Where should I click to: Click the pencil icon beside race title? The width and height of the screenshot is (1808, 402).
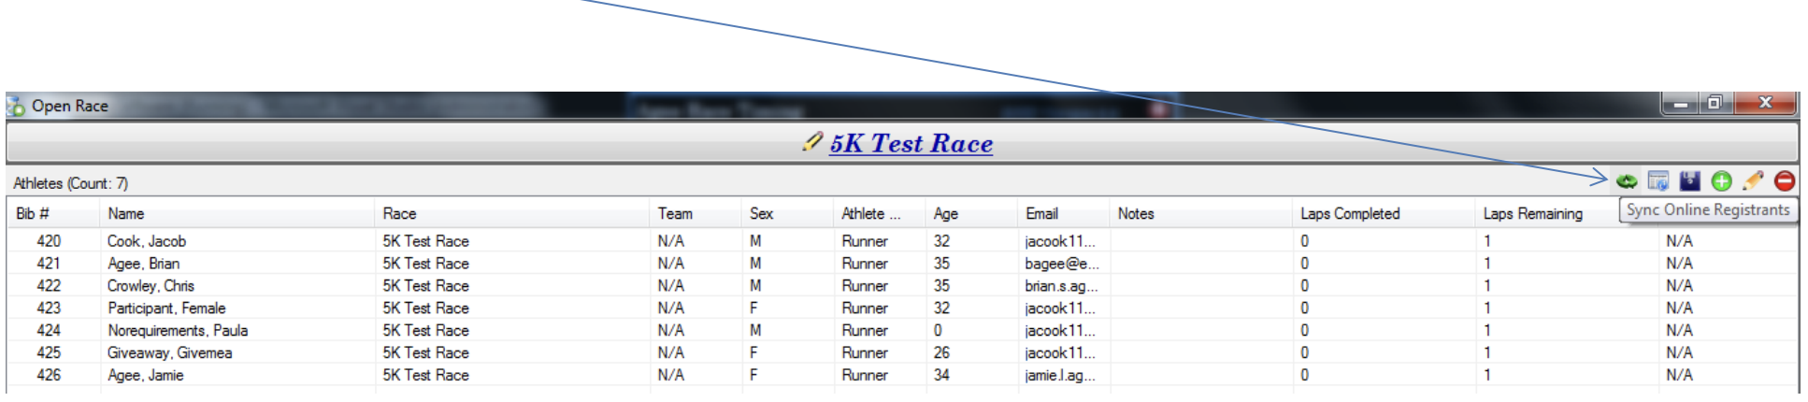click(812, 142)
